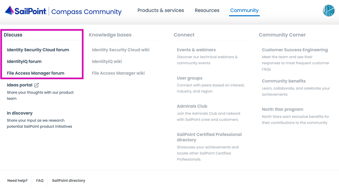Open the IdentityIQ wiki
This screenshot has width=339, height=189.
point(107,62)
